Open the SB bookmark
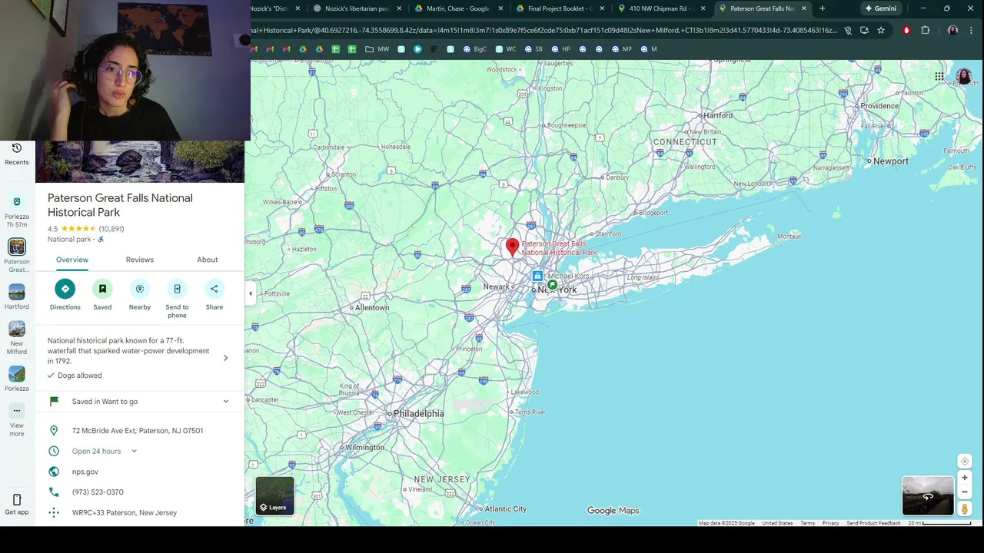The width and height of the screenshot is (984, 553). 533,49
